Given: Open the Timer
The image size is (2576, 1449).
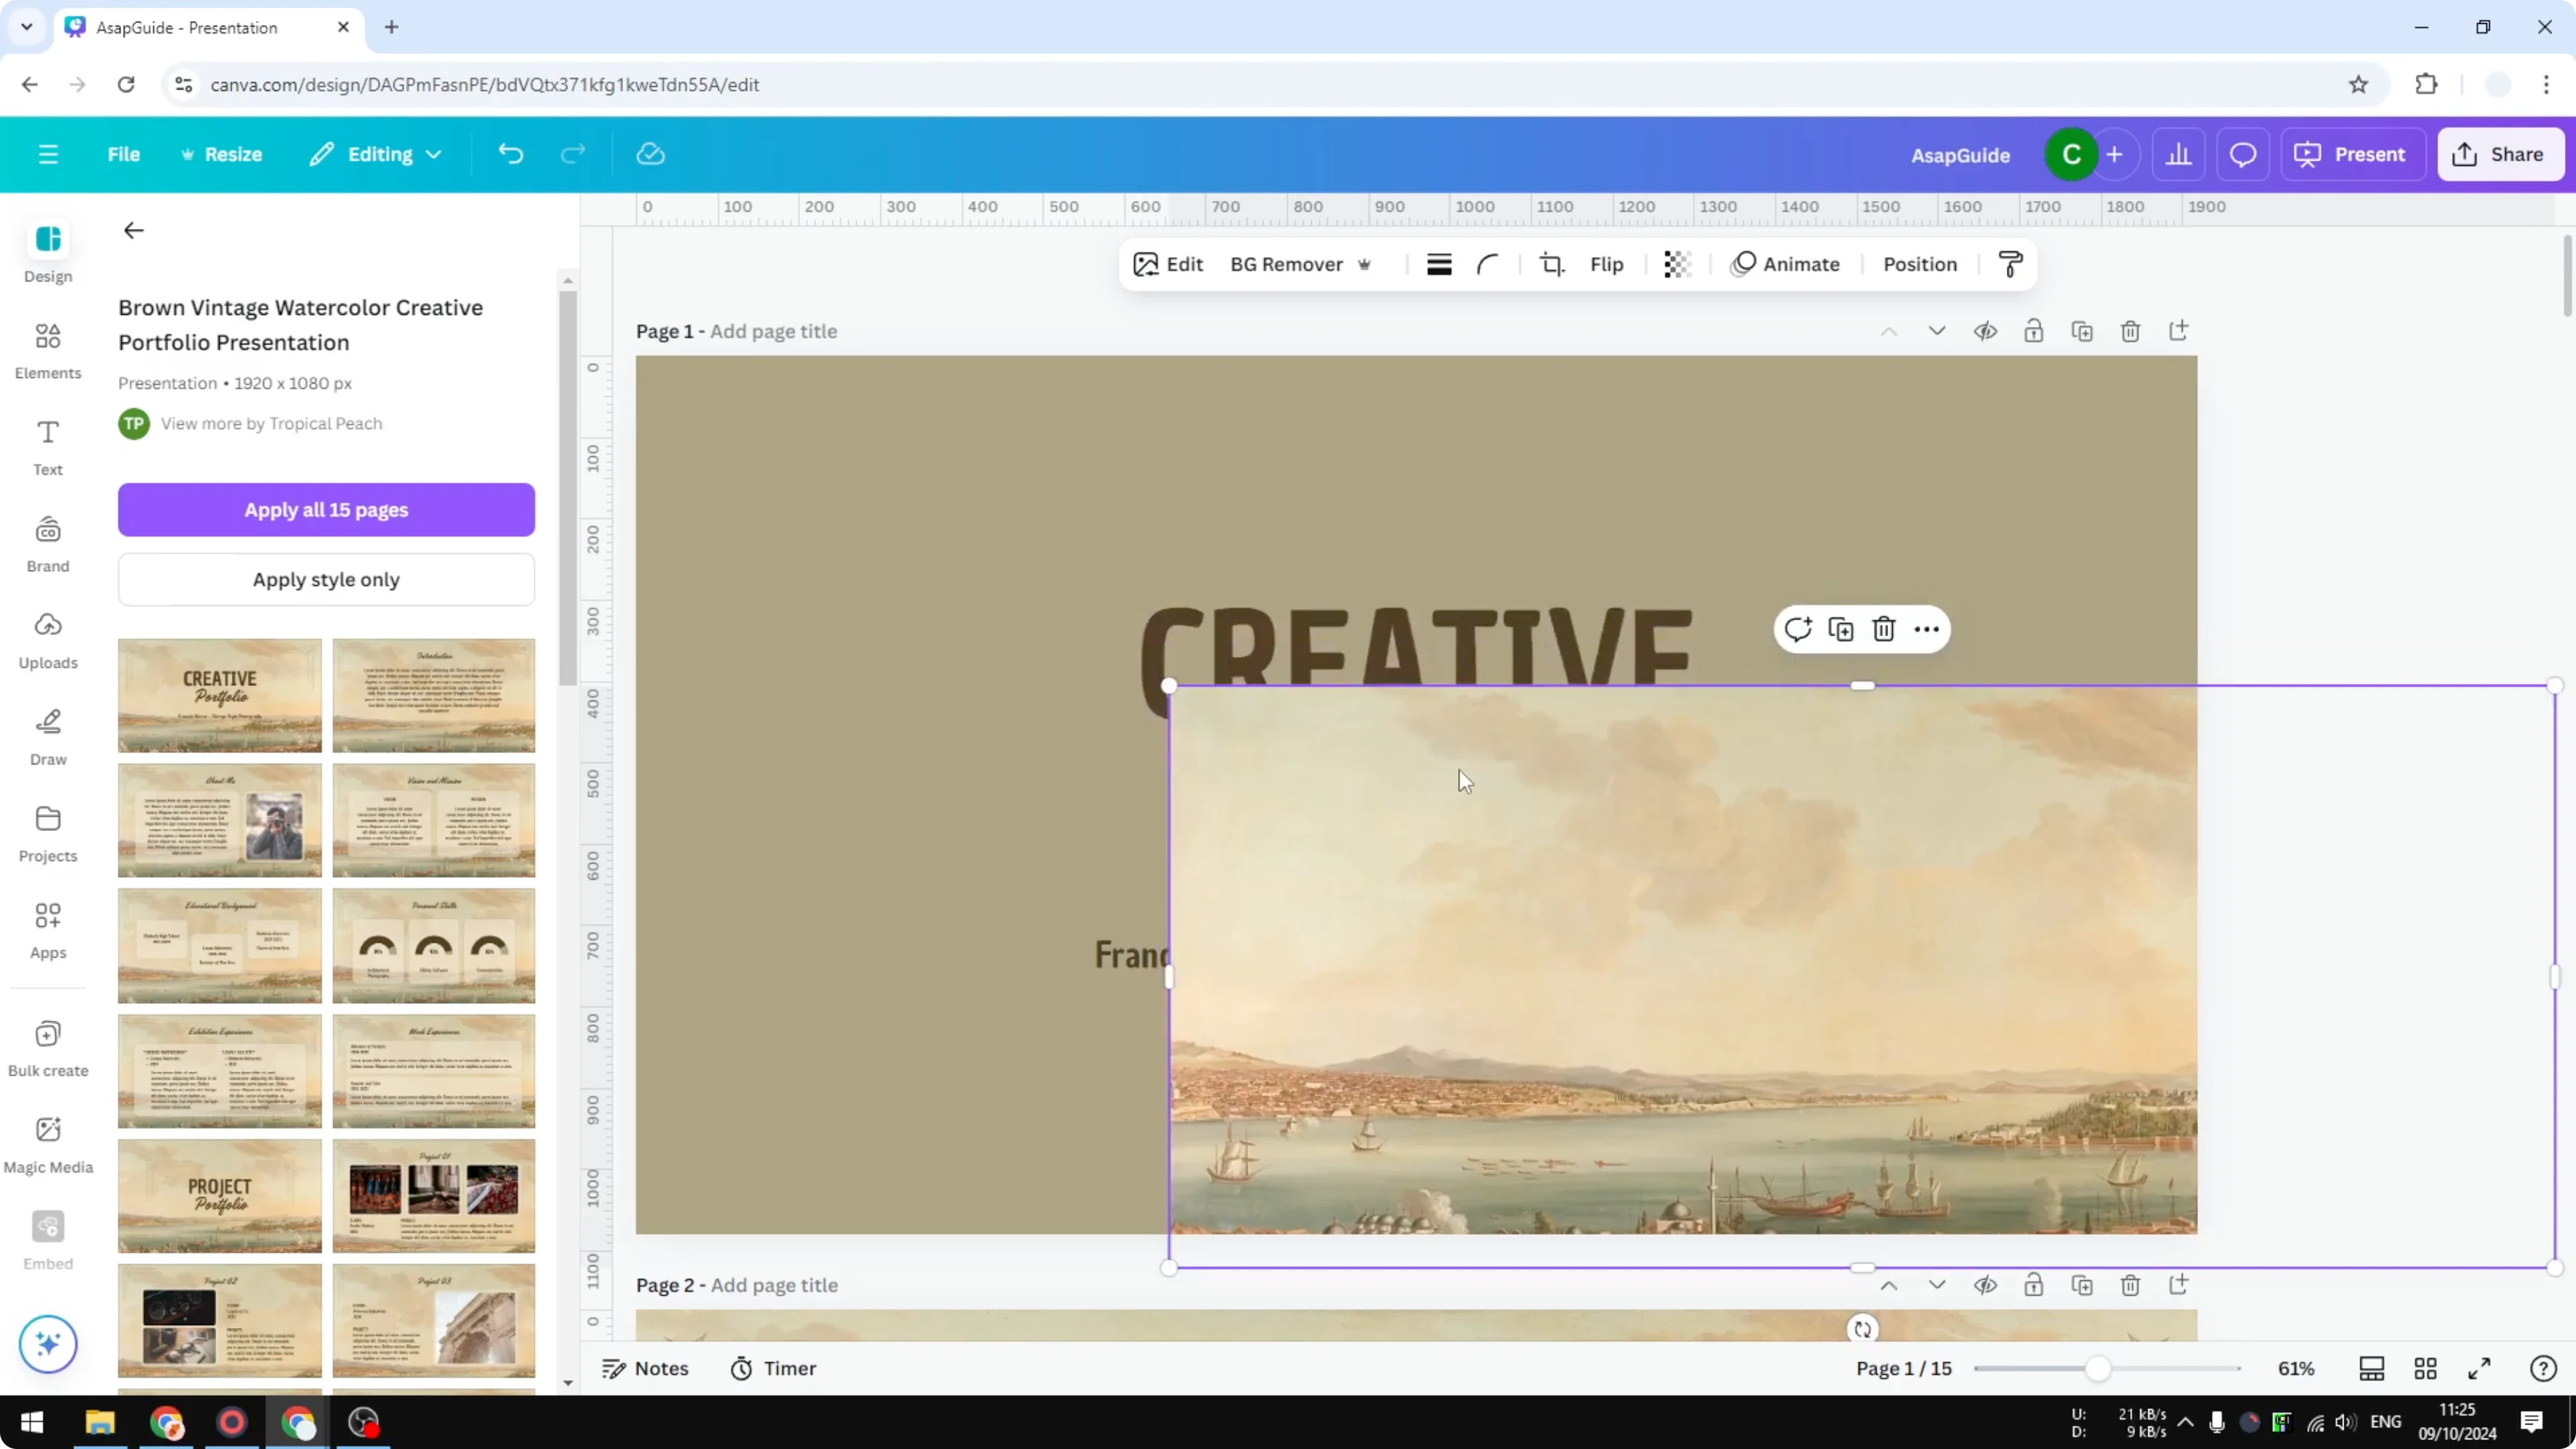Looking at the screenshot, I should pyautogui.click(x=773, y=1368).
